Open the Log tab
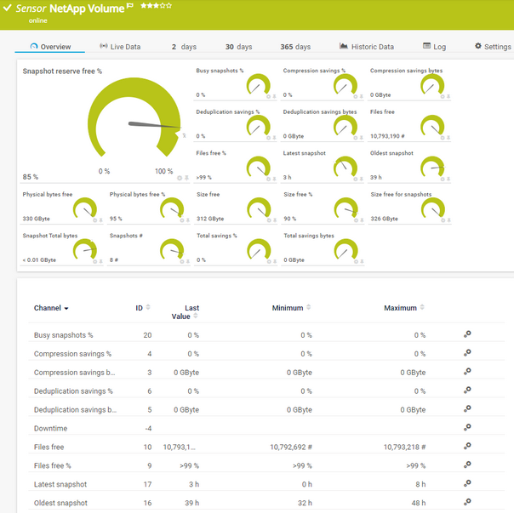514x513 pixels. pos(434,47)
